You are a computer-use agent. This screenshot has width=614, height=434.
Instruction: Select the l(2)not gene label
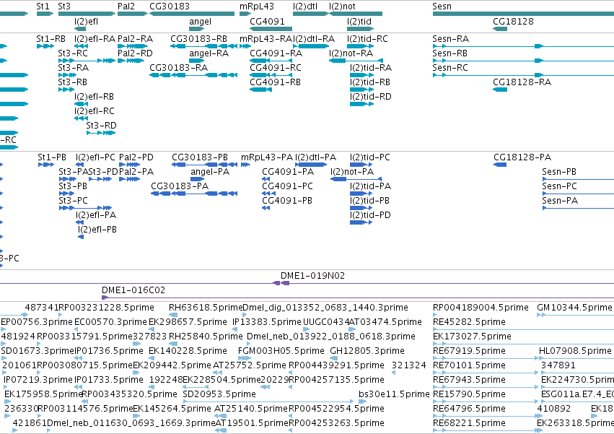pos(342,6)
